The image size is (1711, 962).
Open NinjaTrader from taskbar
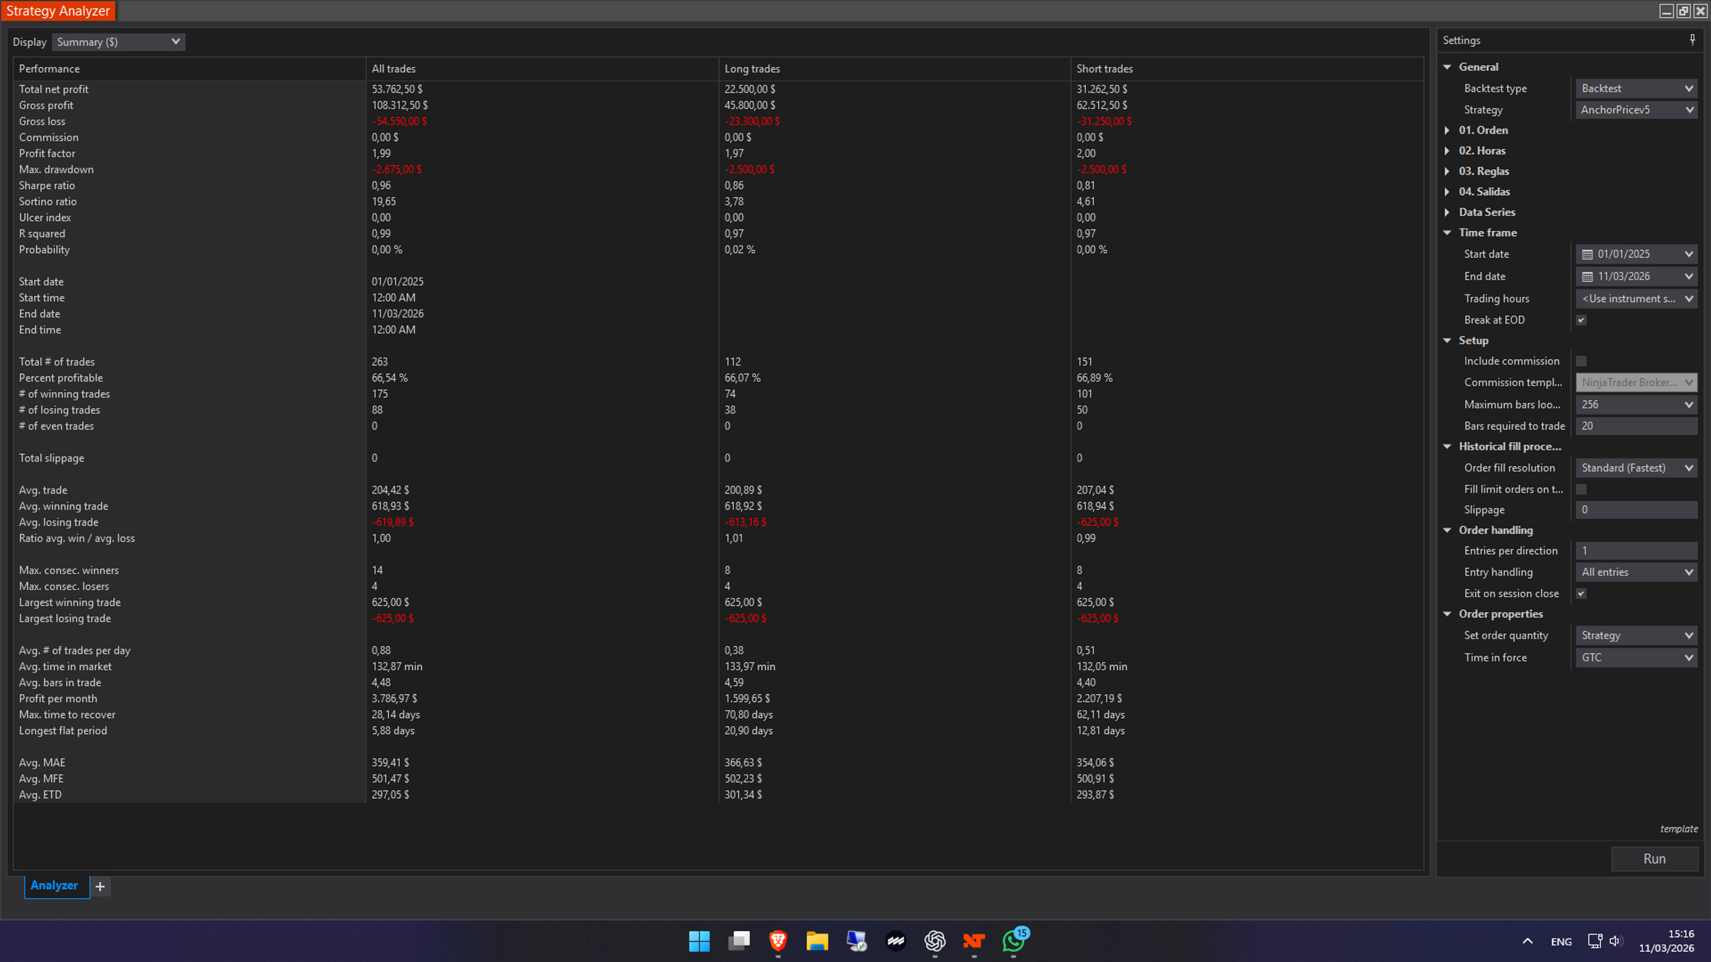click(x=974, y=941)
